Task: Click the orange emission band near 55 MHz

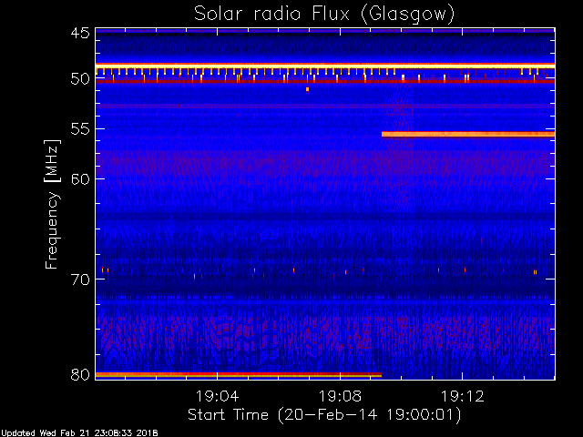Action: coord(468,134)
